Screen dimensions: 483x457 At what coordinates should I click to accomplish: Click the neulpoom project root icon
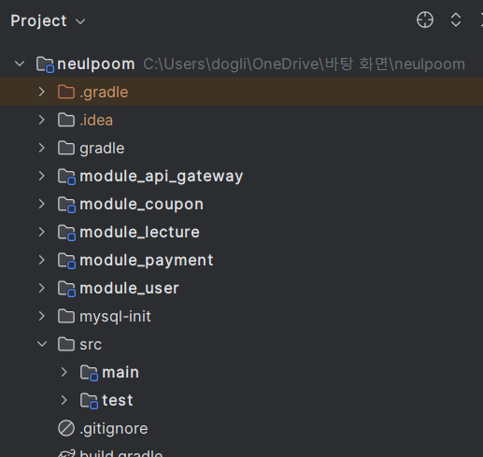tap(45, 64)
